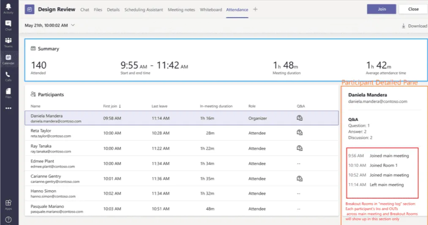Open Q&A icon for Ray Tanaka
The height and width of the screenshot is (225, 428).
tap(300, 148)
